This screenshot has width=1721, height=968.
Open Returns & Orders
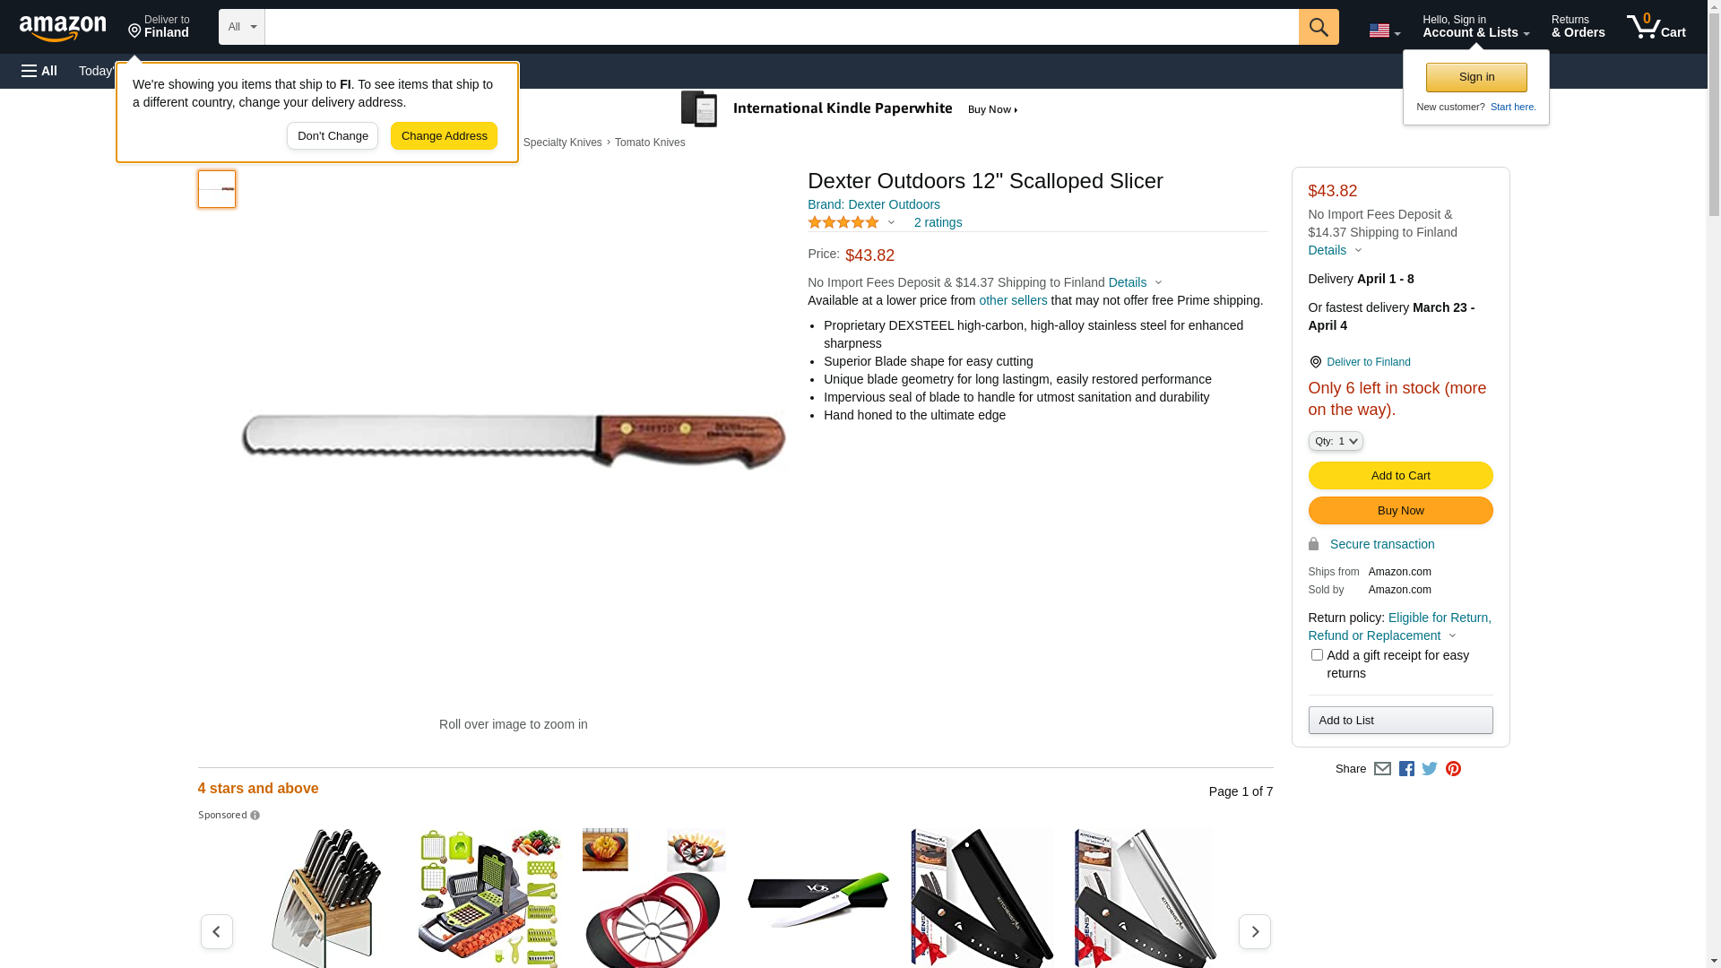point(1578,27)
